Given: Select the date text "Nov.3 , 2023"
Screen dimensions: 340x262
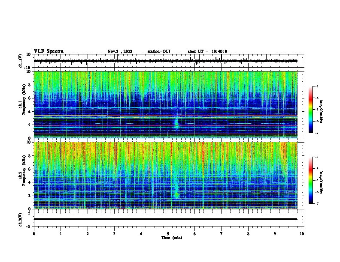Looking at the screenshot, I should 120,51.
